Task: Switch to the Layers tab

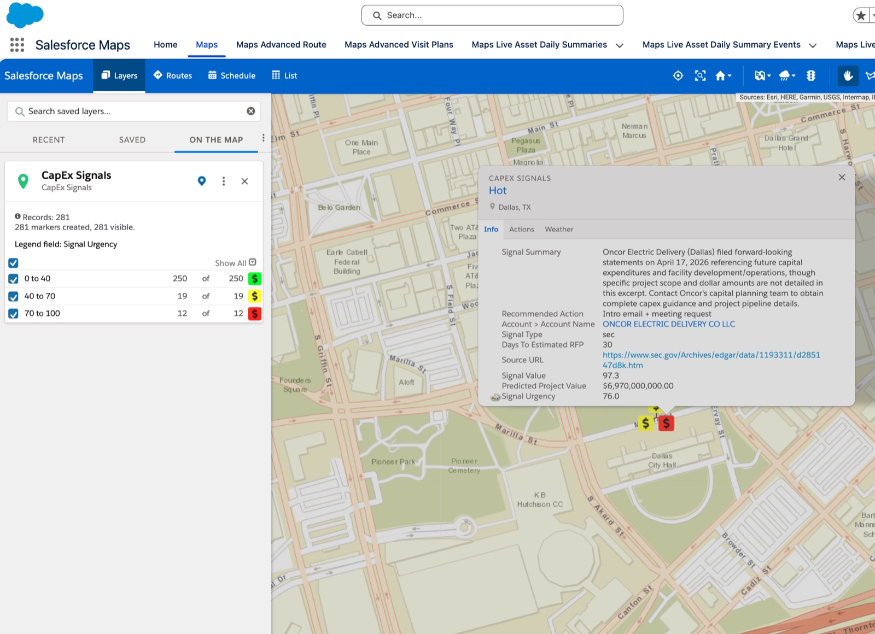Action: [119, 76]
